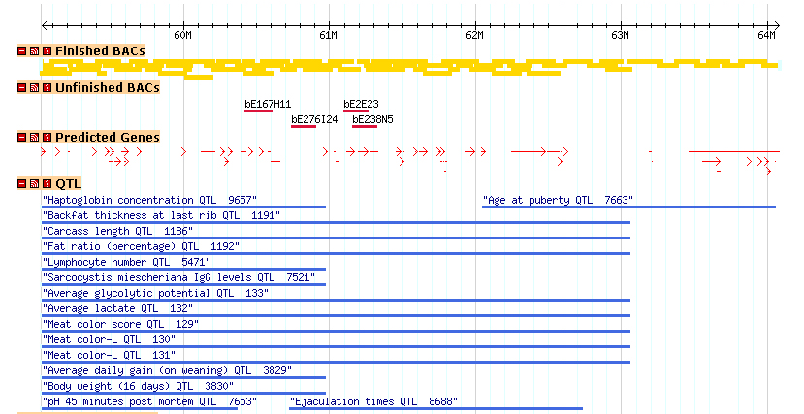The image size is (804, 414).
Task: Open help for Predicted Genes track
Action: (x=46, y=138)
